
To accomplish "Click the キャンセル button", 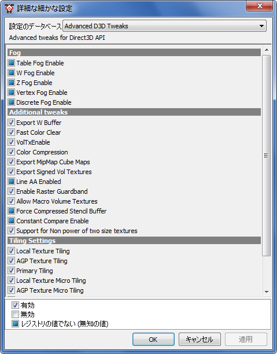I will (x=200, y=339).
